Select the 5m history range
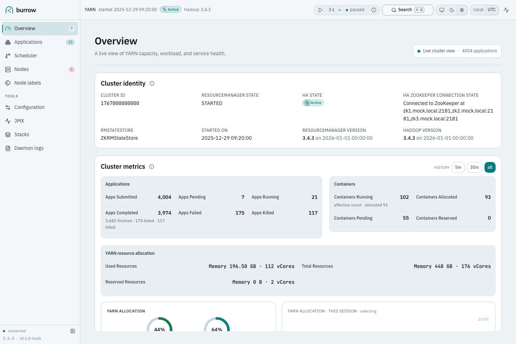 coord(458,167)
